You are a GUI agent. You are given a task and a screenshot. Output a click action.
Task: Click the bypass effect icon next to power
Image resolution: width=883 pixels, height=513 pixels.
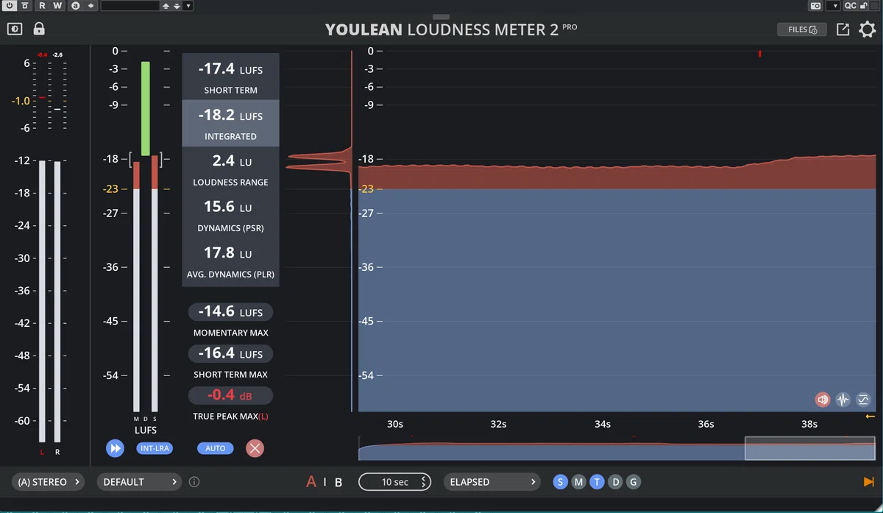pyautogui.click(x=25, y=6)
